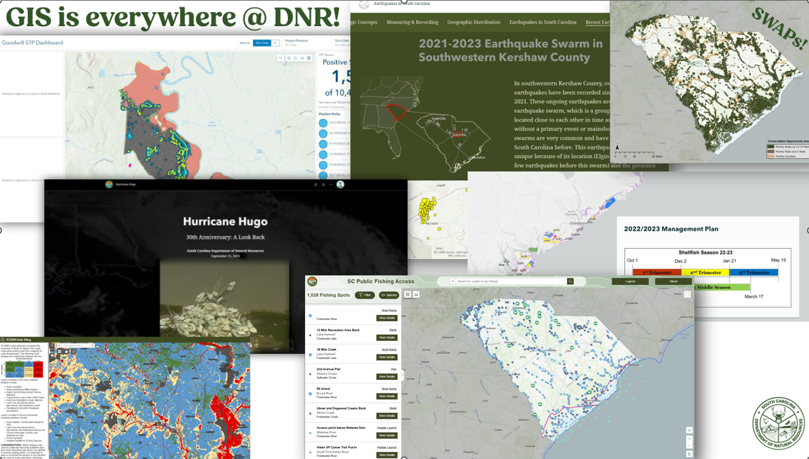Open the search category dropdown in the fishing search bar
809x459 pixels.
click(x=453, y=280)
